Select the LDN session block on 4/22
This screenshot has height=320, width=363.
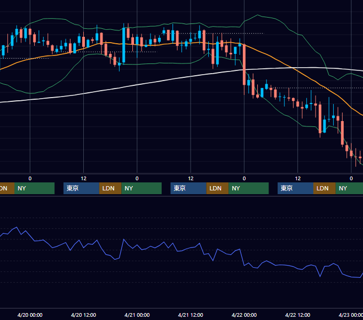coord(325,188)
